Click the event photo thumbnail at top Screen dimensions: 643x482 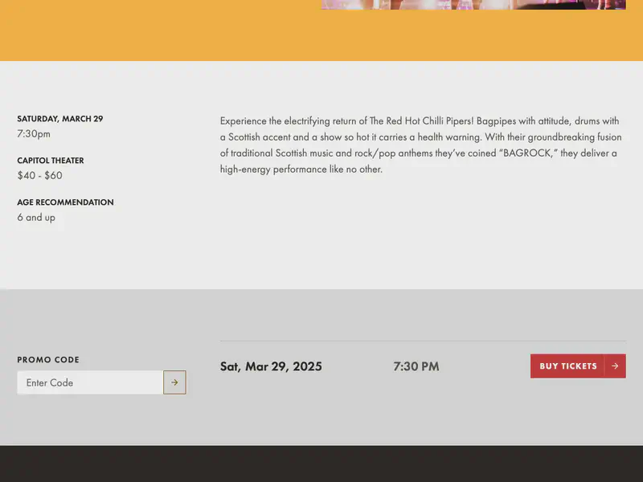(x=473, y=5)
